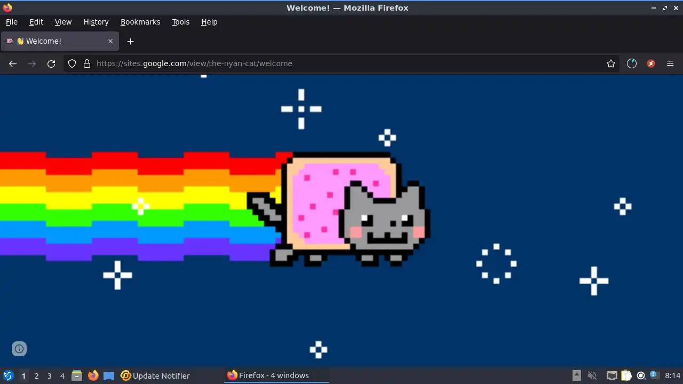Launch the file manager from panel
This screenshot has width=683, height=384.
(77, 375)
